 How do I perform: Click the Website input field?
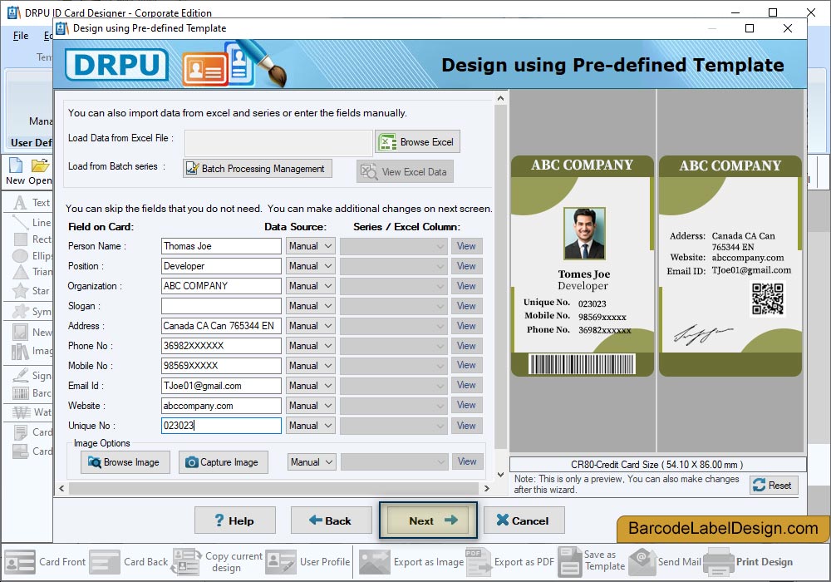[221, 406]
